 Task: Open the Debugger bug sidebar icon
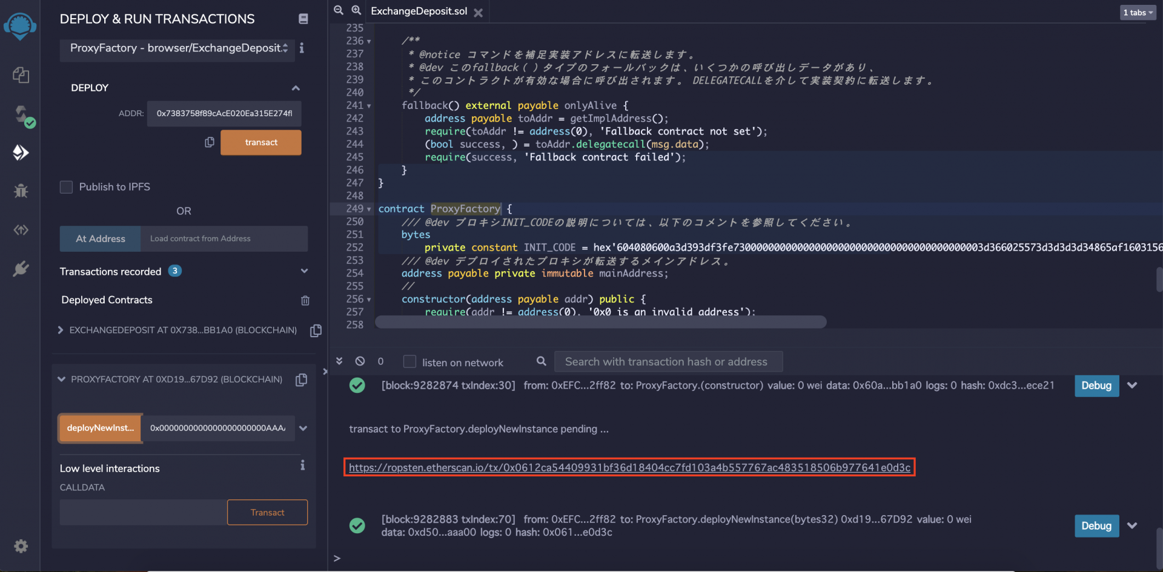(x=21, y=191)
